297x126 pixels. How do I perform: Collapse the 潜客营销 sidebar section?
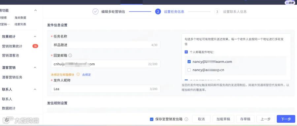pyautogui.click(x=35, y=68)
